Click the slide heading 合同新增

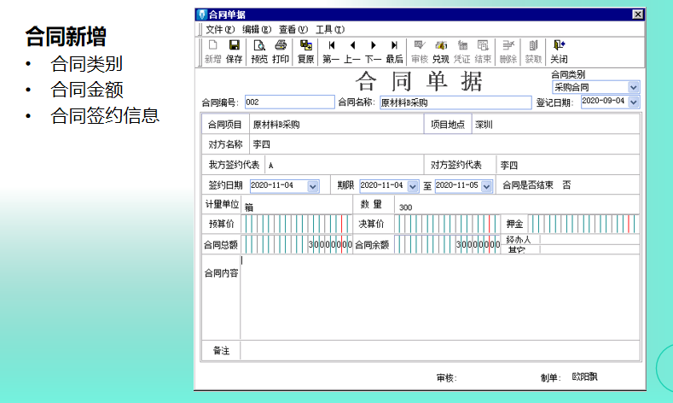click(65, 36)
